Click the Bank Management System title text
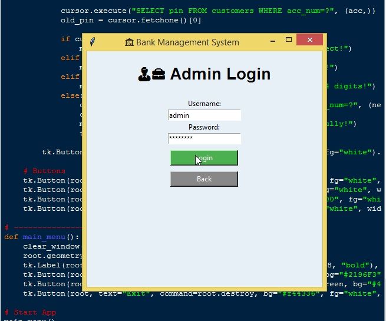This screenshot has width=386, height=321. click(187, 42)
